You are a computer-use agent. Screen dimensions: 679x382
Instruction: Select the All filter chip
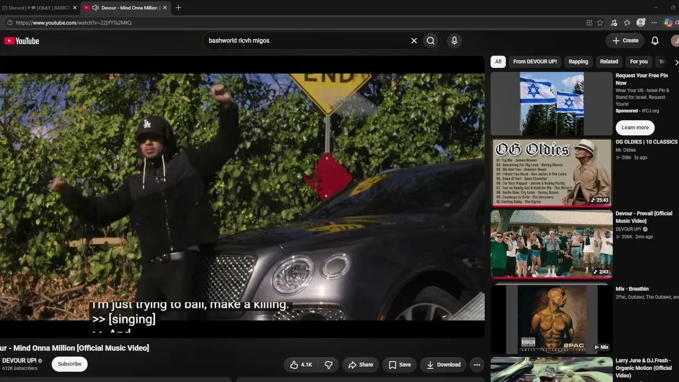[498, 62]
